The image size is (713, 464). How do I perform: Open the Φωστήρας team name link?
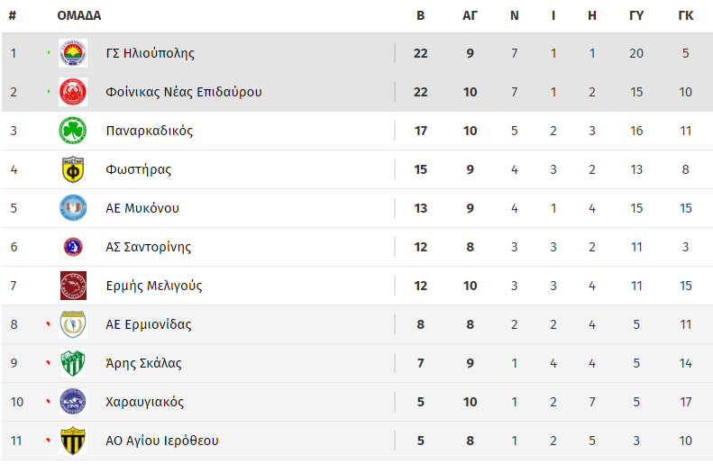(138, 169)
